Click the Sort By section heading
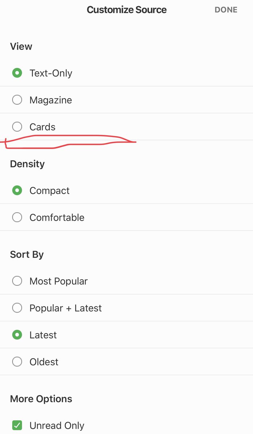Viewport: 253px width, 434px height. coord(27,254)
